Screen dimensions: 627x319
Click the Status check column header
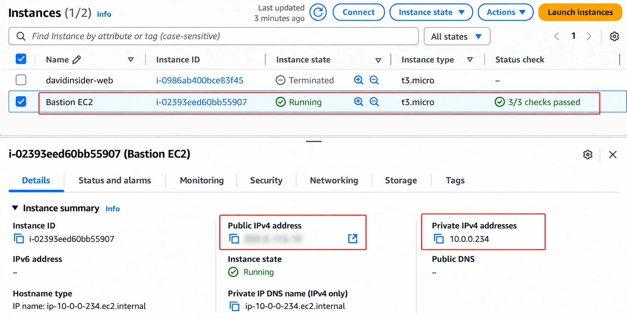(x=520, y=60)
